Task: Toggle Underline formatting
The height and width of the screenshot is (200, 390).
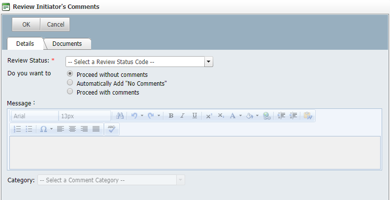Action: pyautogui.click(x=195, y=116)
